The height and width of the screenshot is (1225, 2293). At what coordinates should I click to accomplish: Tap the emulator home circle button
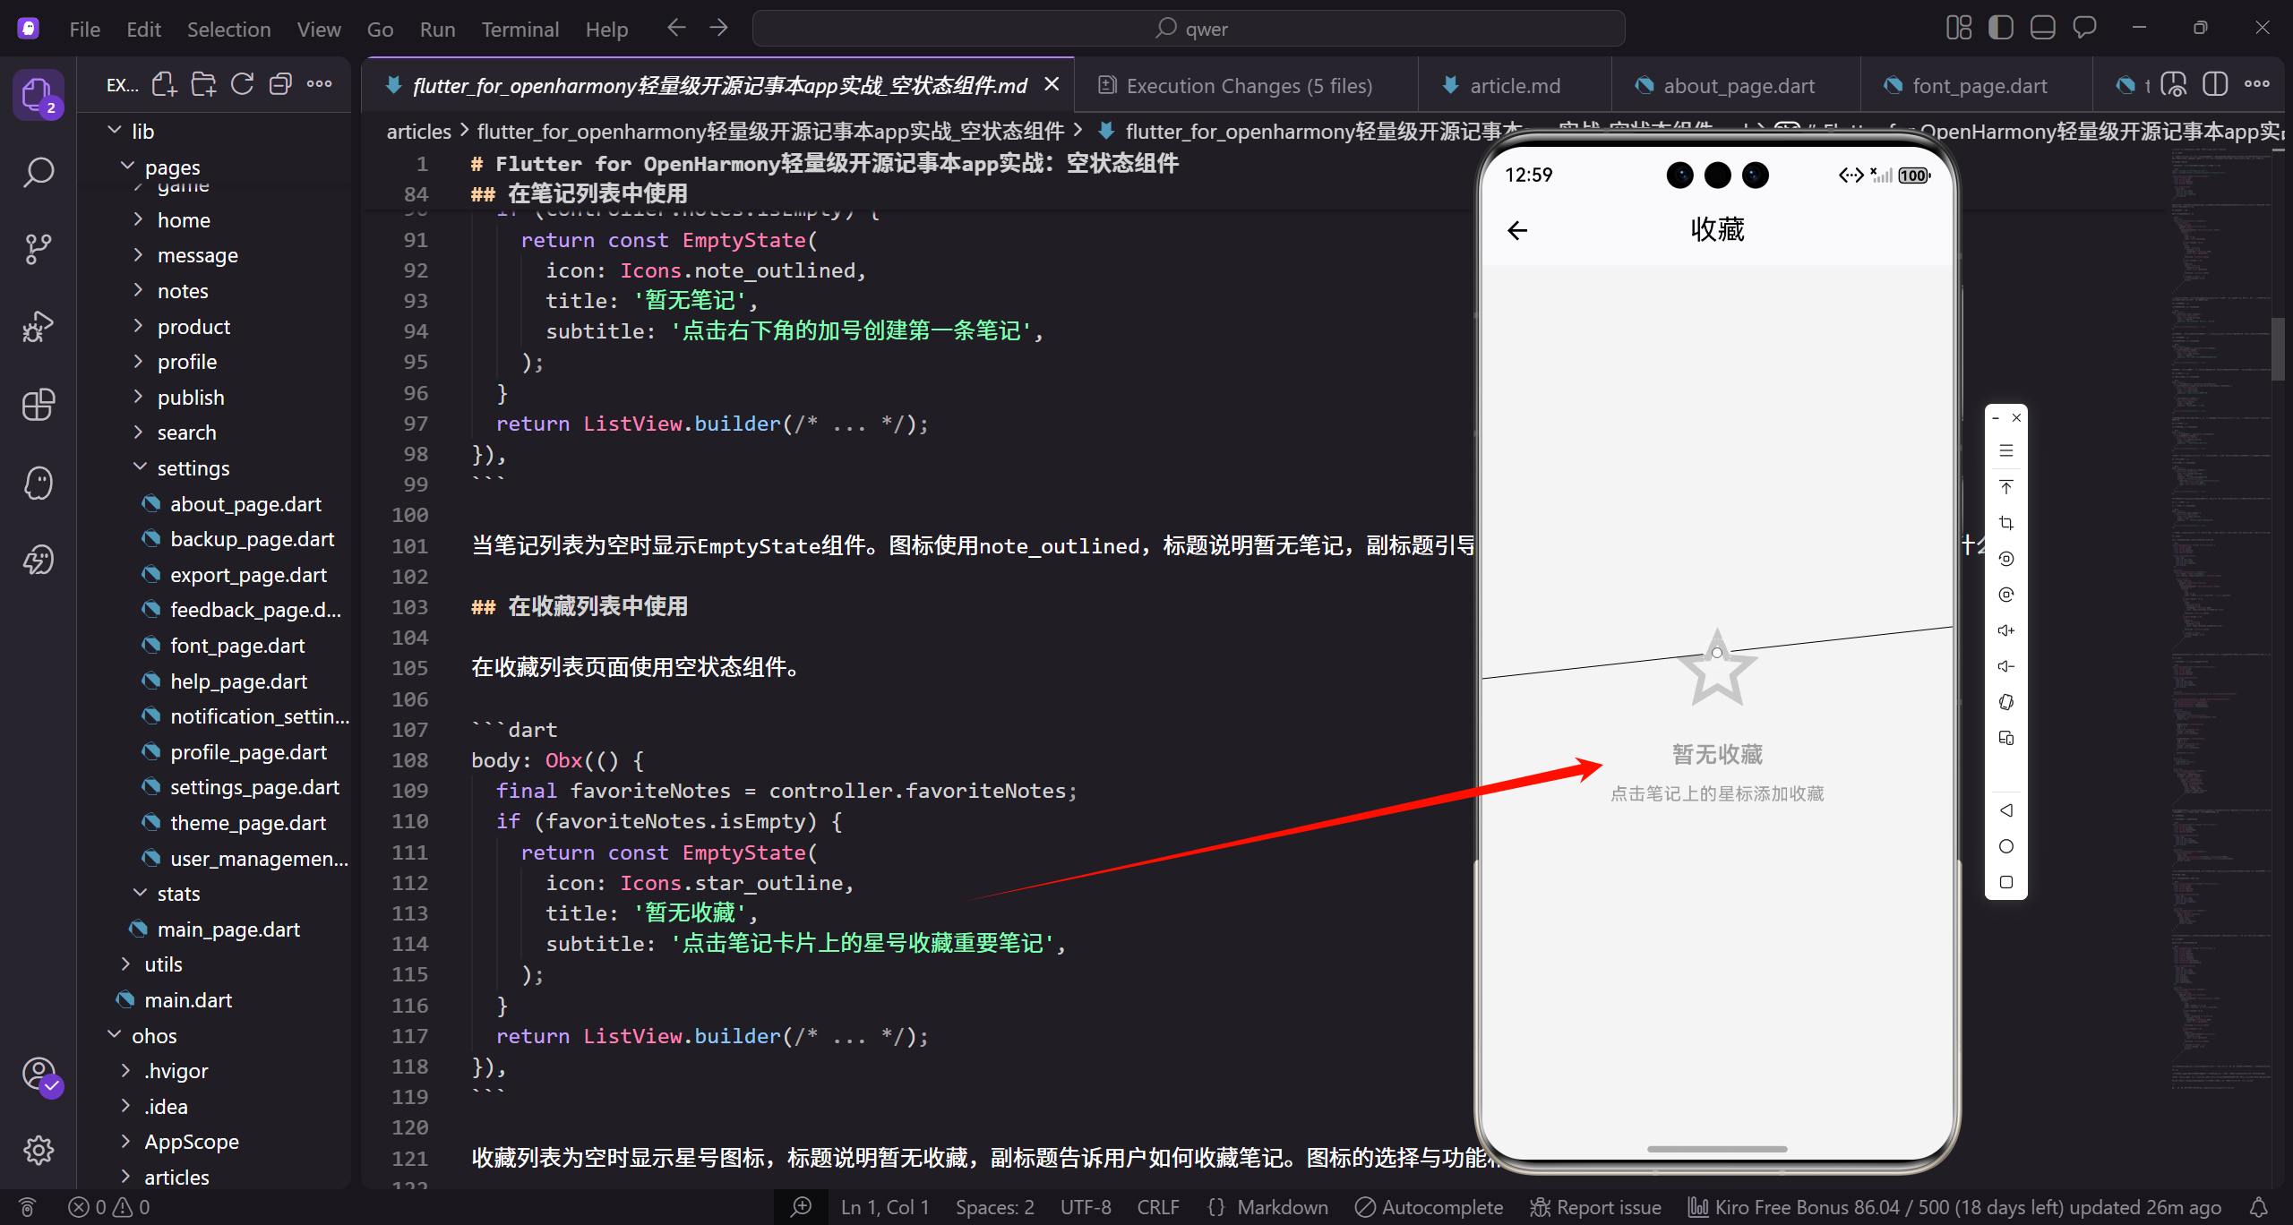pyautogui.click(x=2006, y=846)
